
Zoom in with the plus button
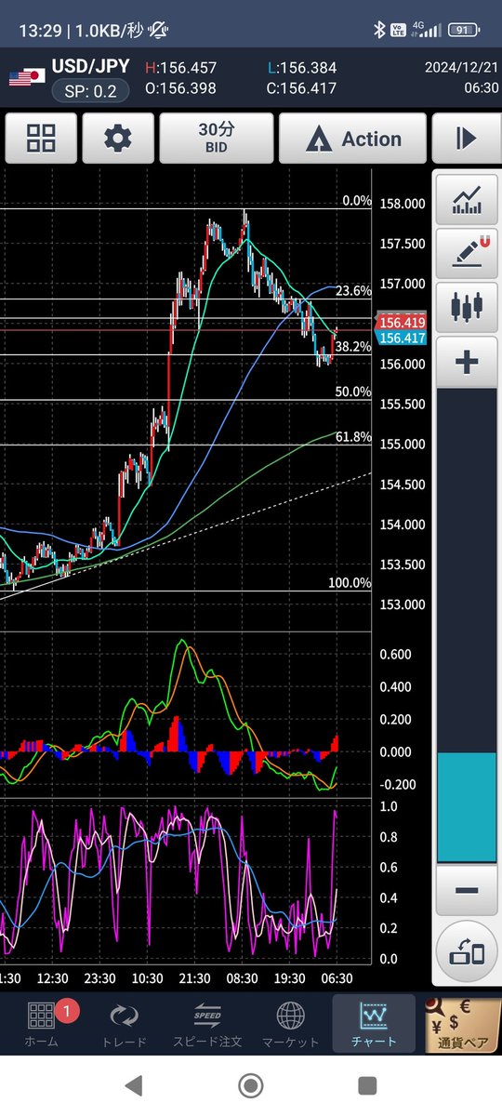point(467,361)
